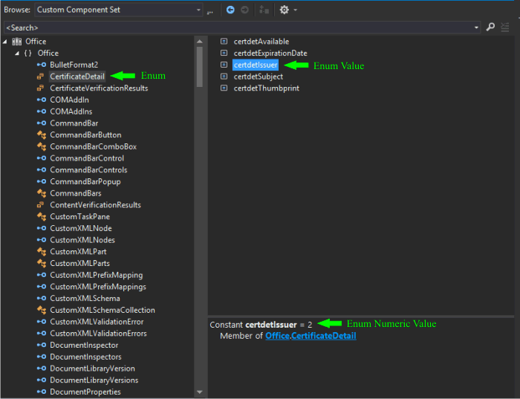Click the Office namespace braces icon
This screenshot has width=520, height=399.
(x=28, y=53)
